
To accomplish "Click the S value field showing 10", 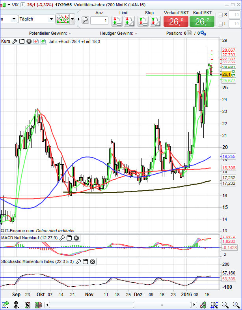I will (235, 15).
